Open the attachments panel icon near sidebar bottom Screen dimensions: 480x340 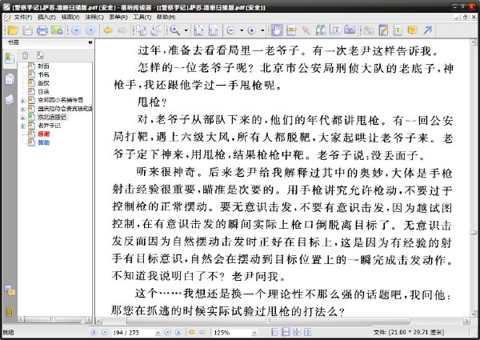[10, 311]
